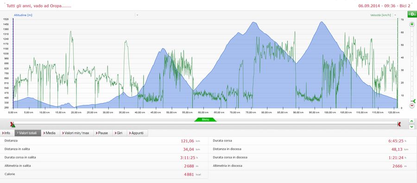The image size is (417, 183).
Task: Click the Durata corsa in discesa value 1:21:24
Action: (x=396, y=158)
